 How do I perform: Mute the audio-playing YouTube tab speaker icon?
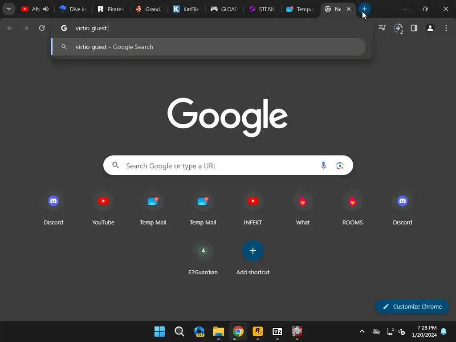click(x=46, y=9)
